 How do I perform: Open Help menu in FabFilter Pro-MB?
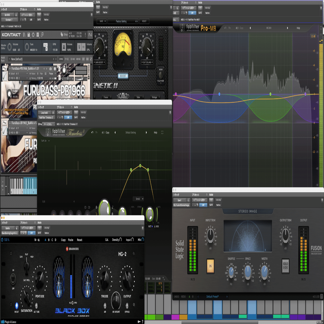coord(298,28)
